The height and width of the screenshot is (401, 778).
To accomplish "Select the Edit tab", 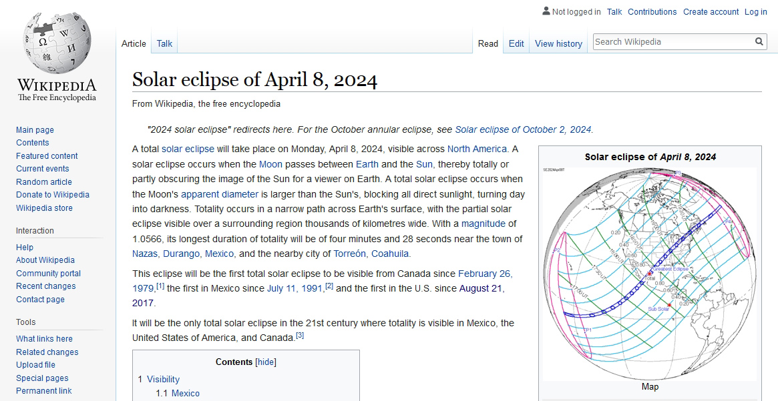I will 516,43.
